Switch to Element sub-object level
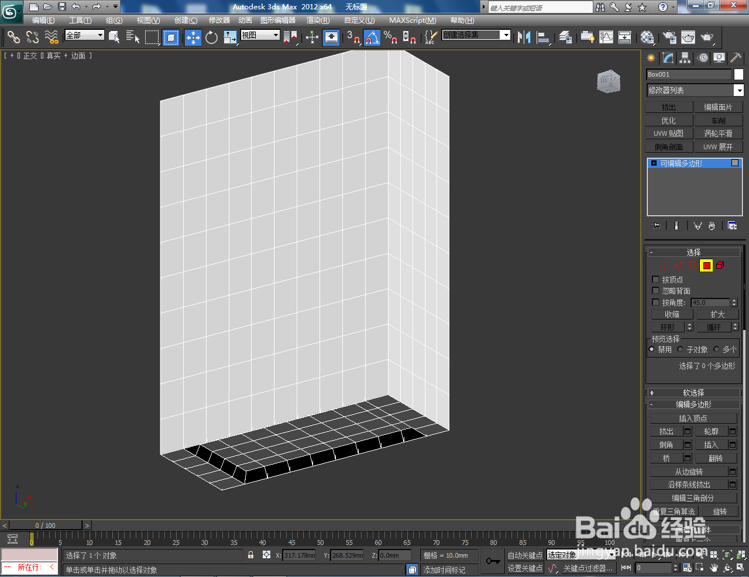Viewport: 749px width, 577px height. [720, 266]
